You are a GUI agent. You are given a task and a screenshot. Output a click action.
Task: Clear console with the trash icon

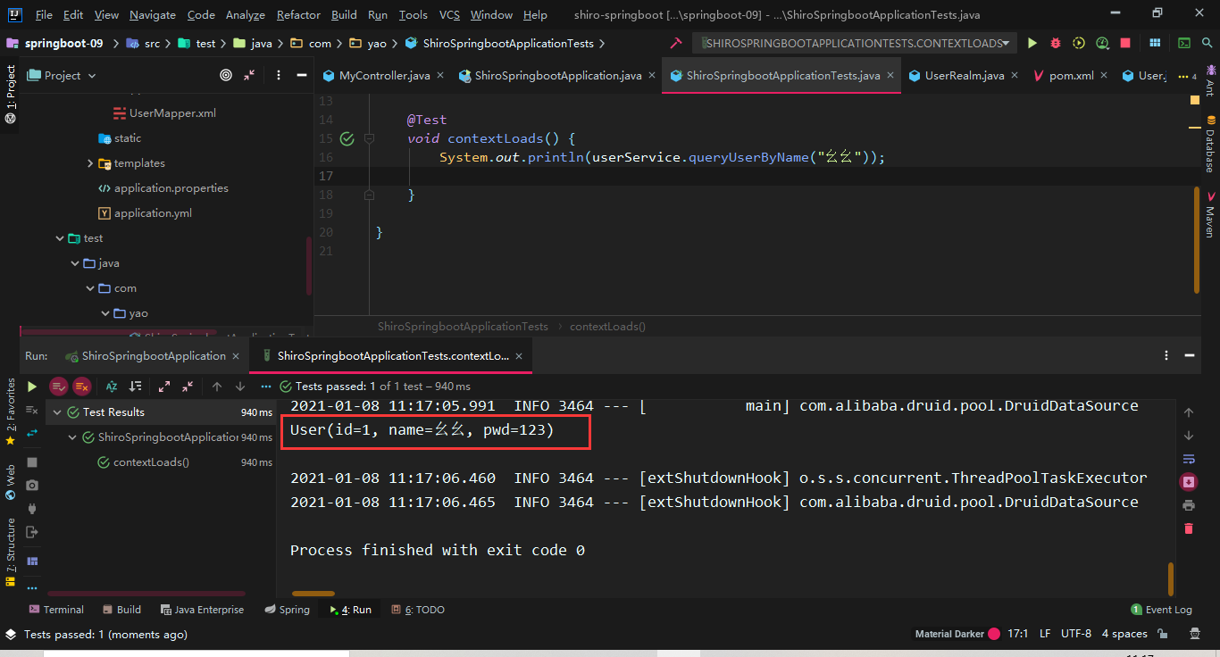(x=1188, y=528)
